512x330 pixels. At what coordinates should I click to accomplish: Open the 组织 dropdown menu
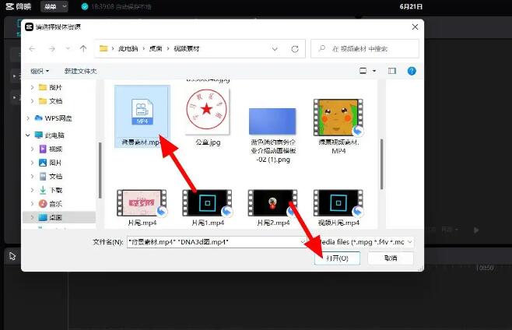(x=39, y=71)
